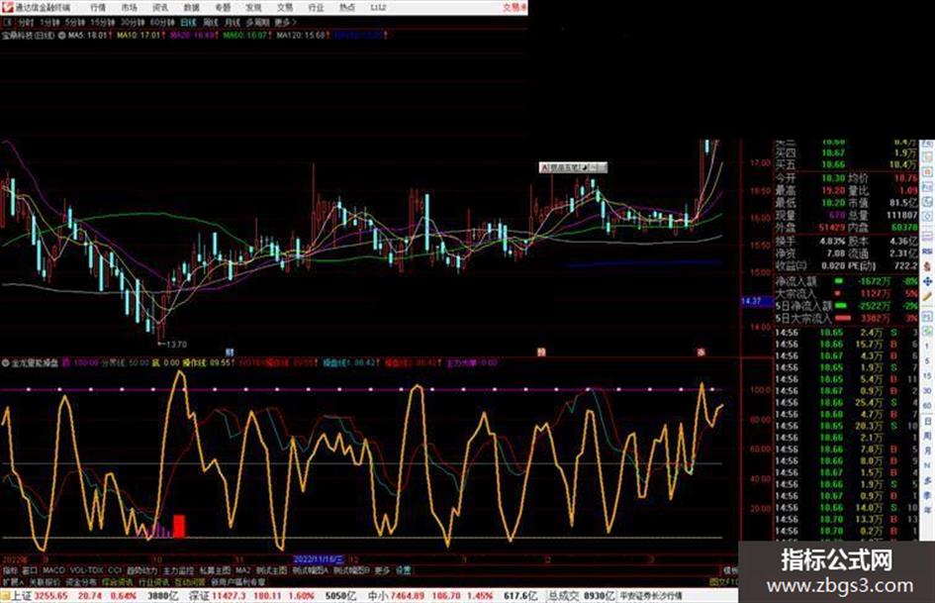935x603 pixels.
Task: Select the 周线 period
Action: coord(211,22)
